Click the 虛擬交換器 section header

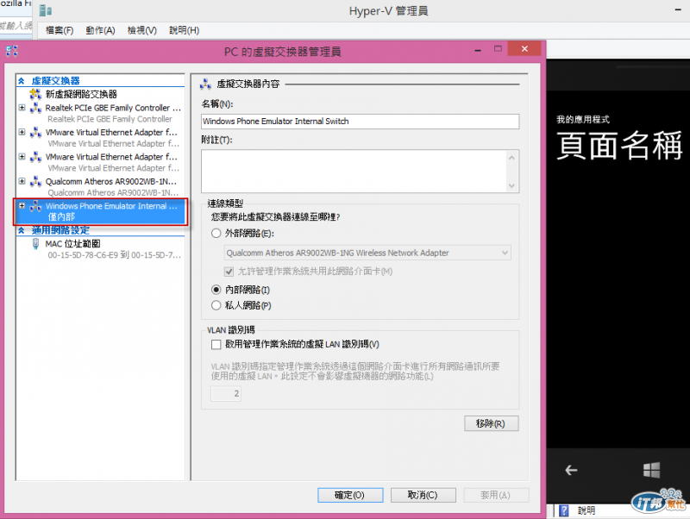coord(56,81)
